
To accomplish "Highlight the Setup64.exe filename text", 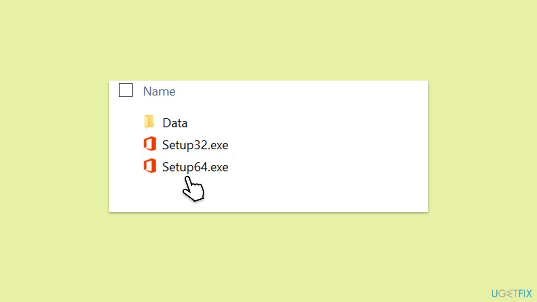I will pyautogui.click(x=195, y=167).
